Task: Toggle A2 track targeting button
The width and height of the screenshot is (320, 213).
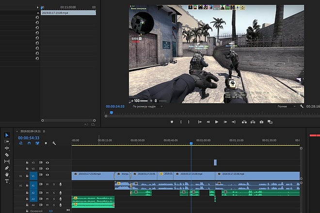Action: (x=33, y=193)
